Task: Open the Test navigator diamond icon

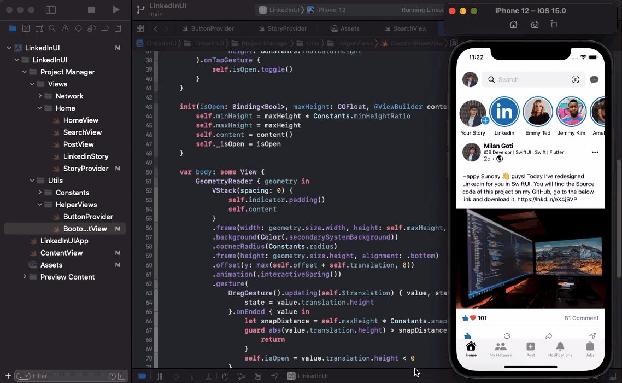Action: pyautogui.click(x=79, y=28)
